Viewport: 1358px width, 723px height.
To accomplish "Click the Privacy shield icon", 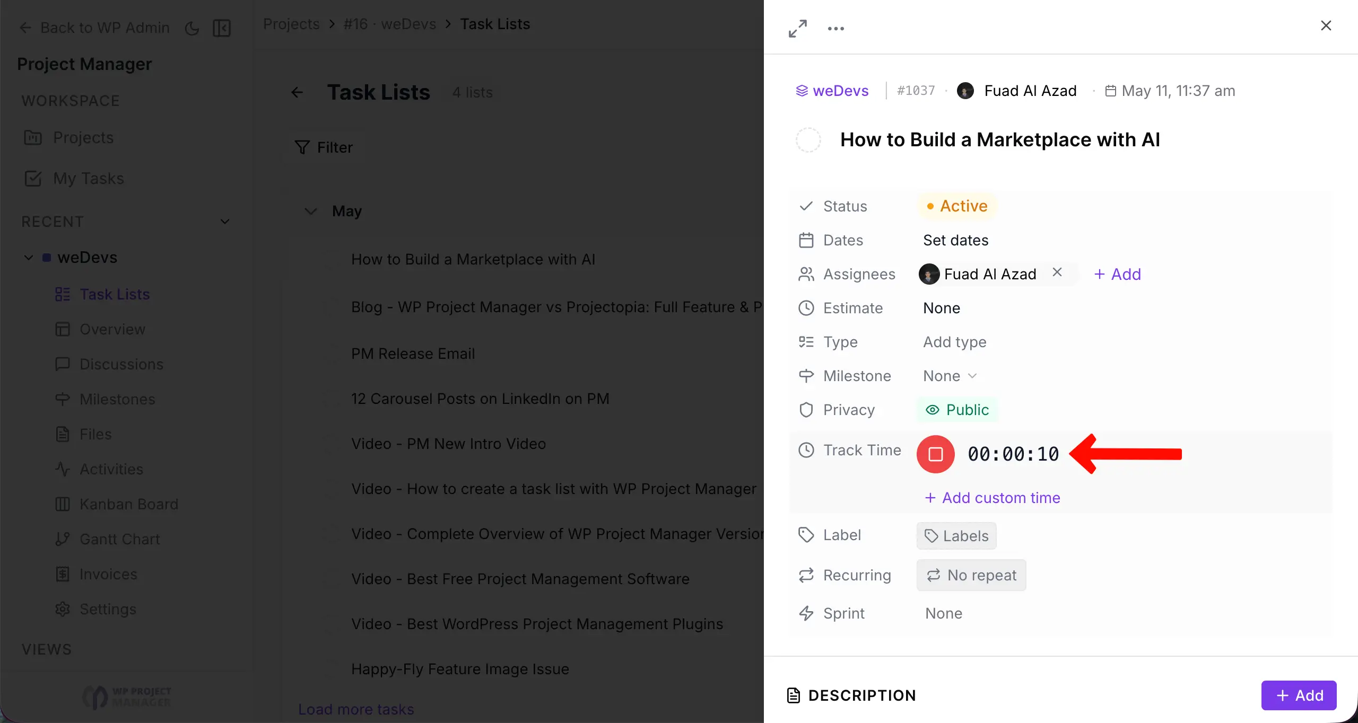I will pos(806,410).
